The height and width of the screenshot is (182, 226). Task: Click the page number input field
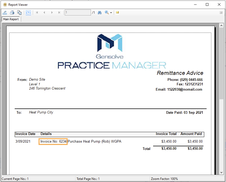point(78,12)
